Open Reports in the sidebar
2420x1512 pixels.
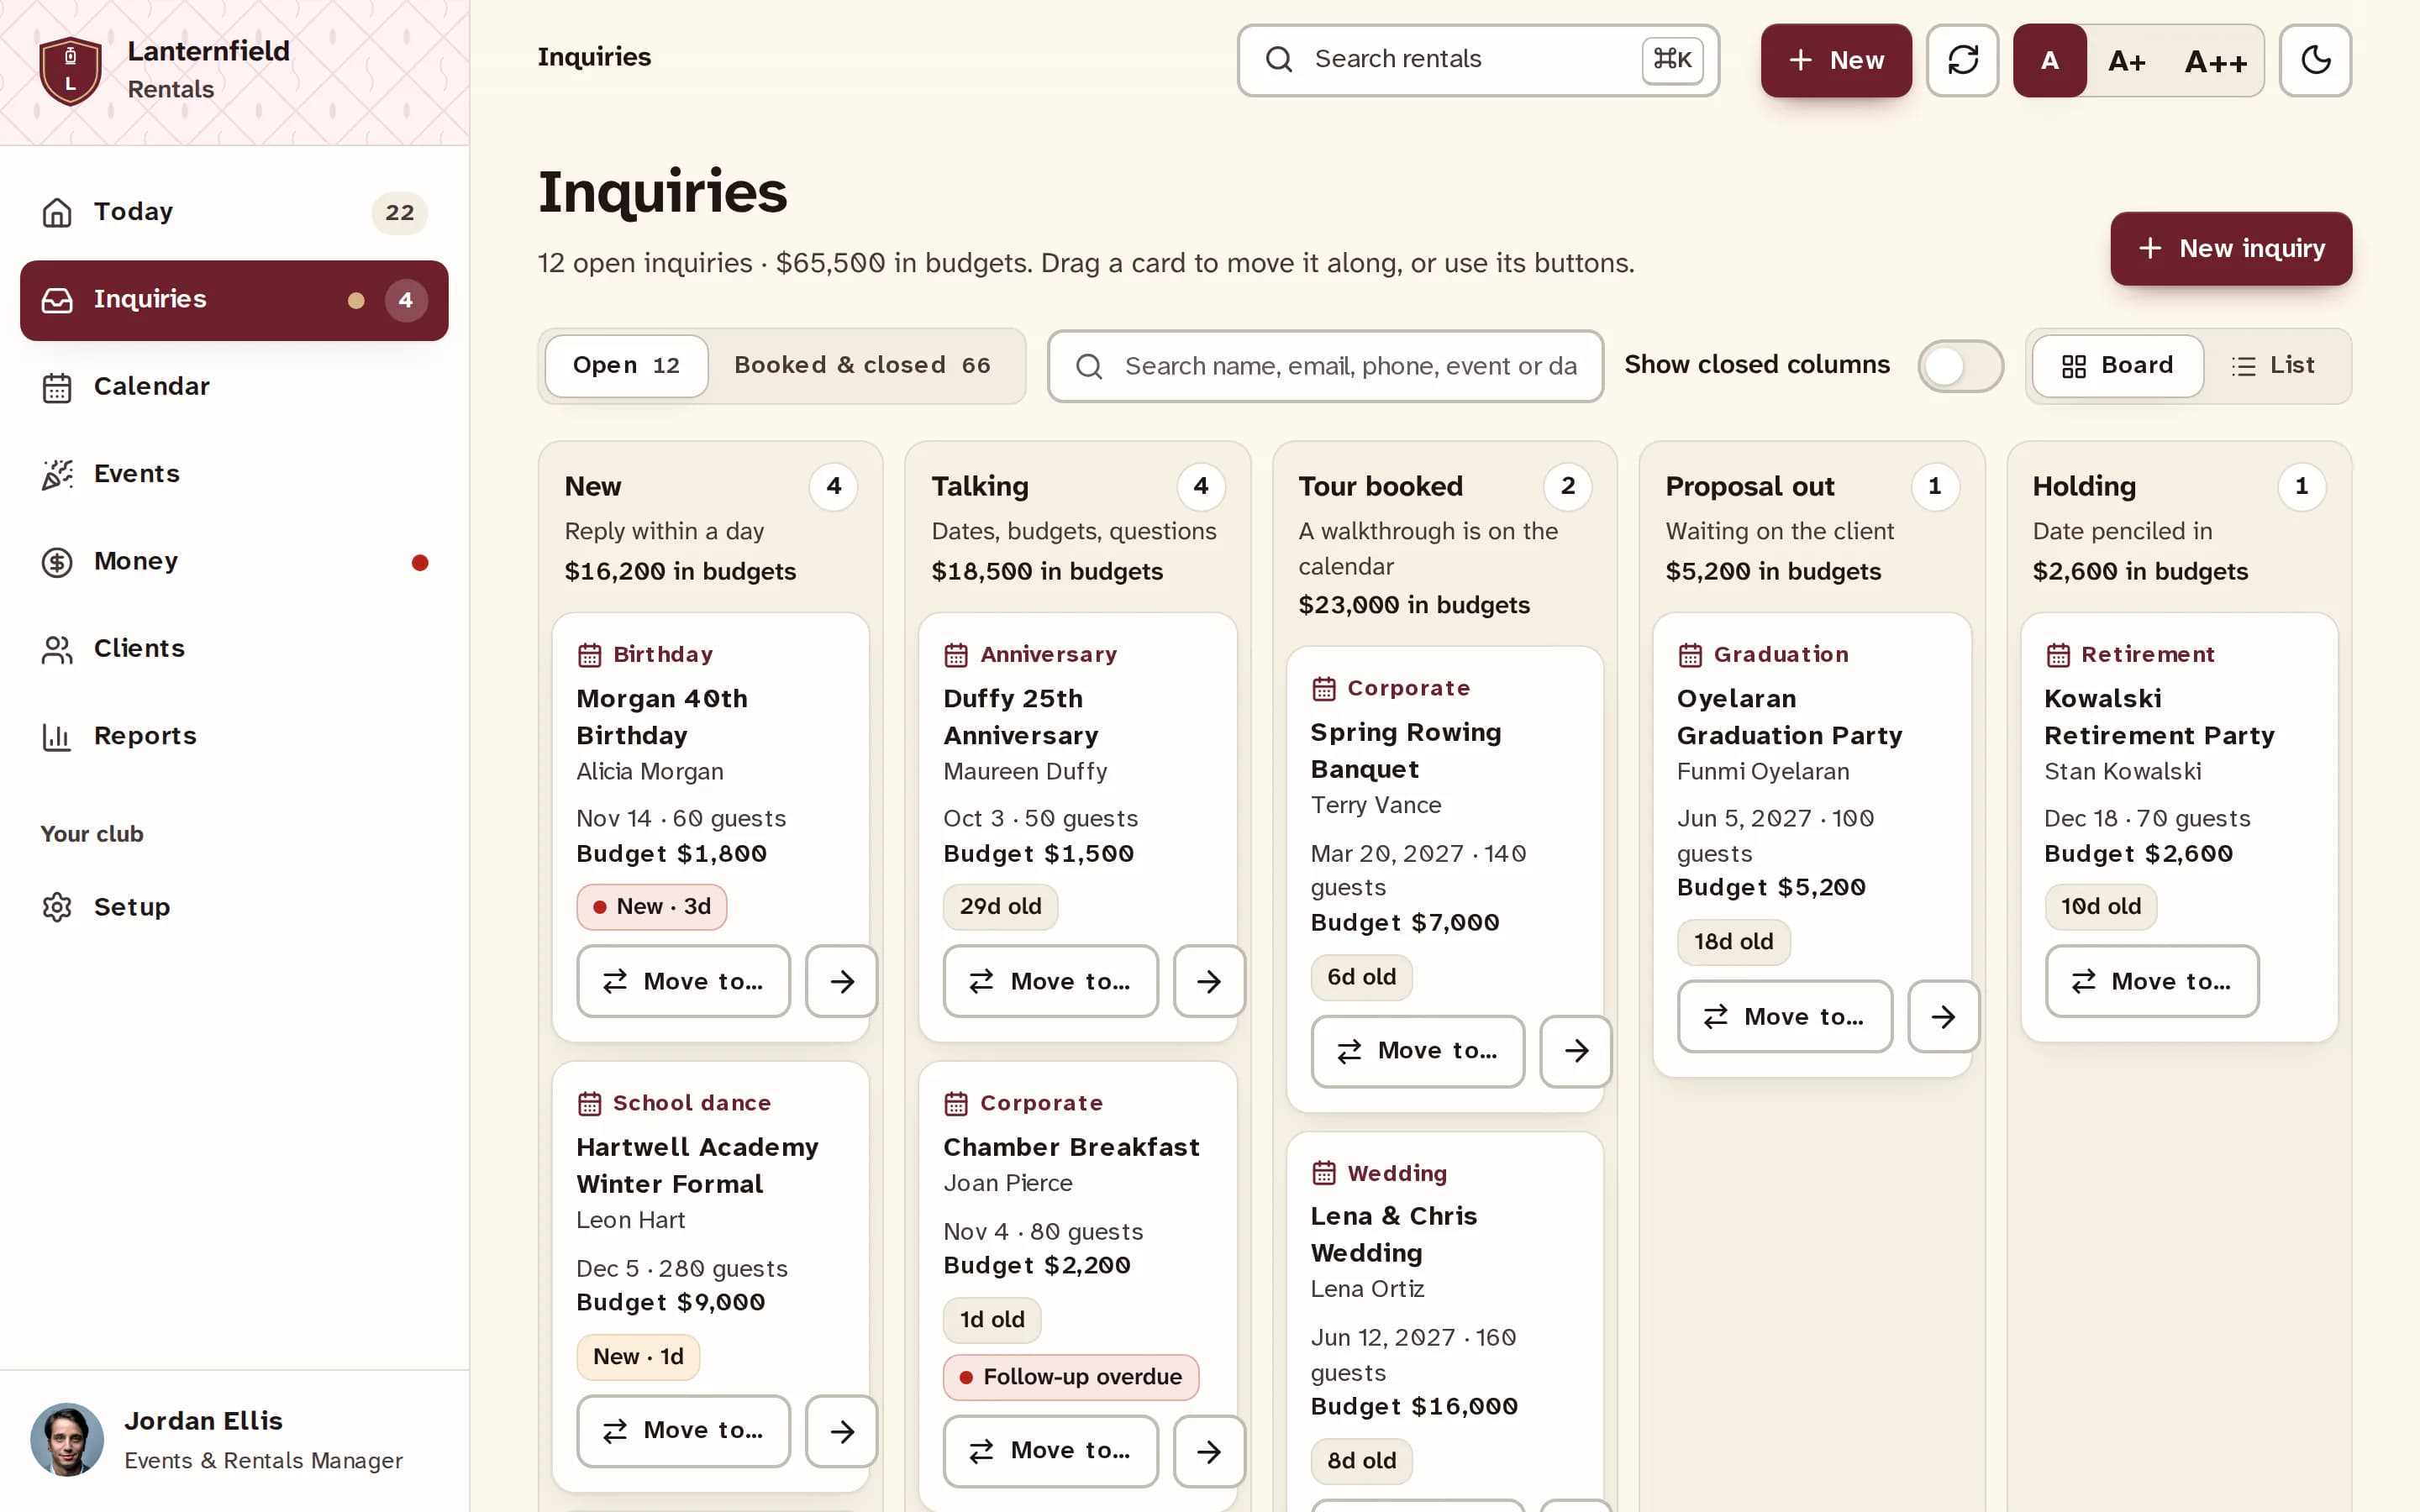[x=234, y=736]
